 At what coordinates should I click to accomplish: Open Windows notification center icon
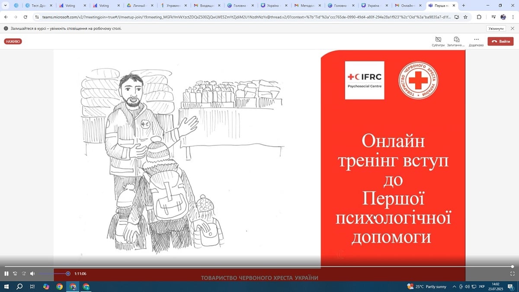coord(511,286)
